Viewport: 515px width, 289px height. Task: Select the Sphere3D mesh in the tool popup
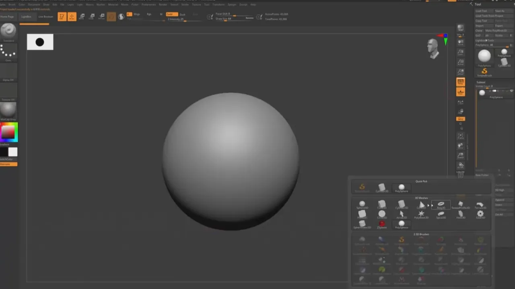pos(362,205)
